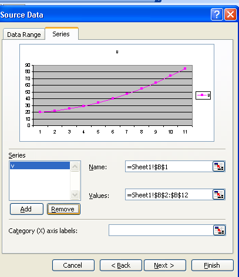Close the Source Data dialog
The image size is (239, 277).
(230, 15)
